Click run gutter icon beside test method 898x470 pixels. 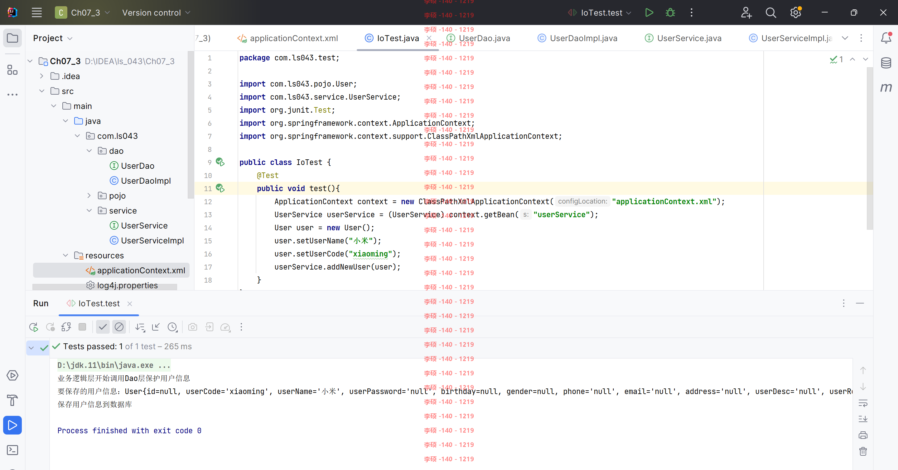[220, 188]
